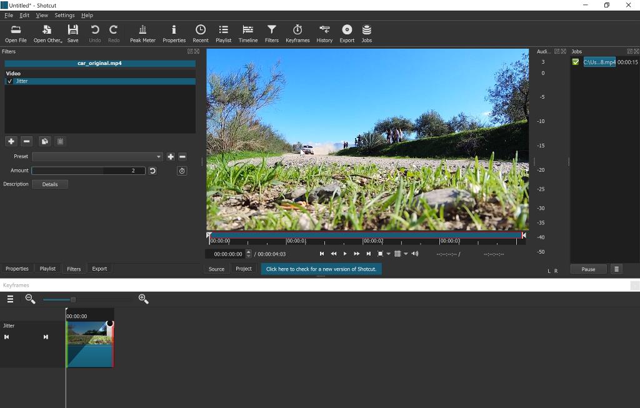Zoom in the keyframes timeline
The width and height of the screenshot is (640, 408).
click(143, 299)
